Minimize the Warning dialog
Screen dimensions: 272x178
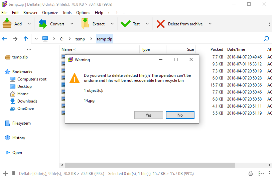161,59
